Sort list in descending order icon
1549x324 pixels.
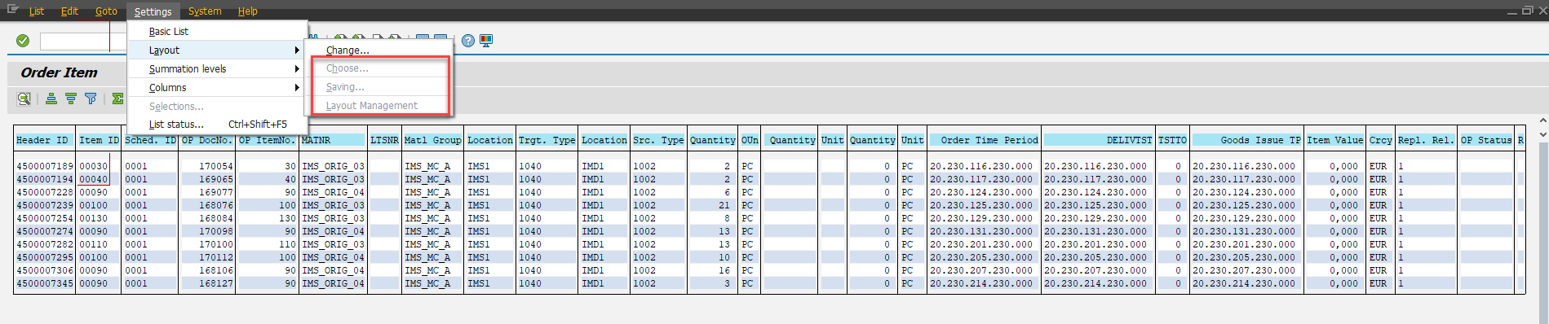coord(71,99)
